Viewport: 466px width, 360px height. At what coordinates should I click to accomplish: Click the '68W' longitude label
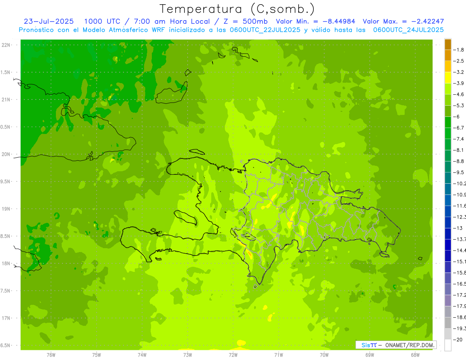pos(415,355)
